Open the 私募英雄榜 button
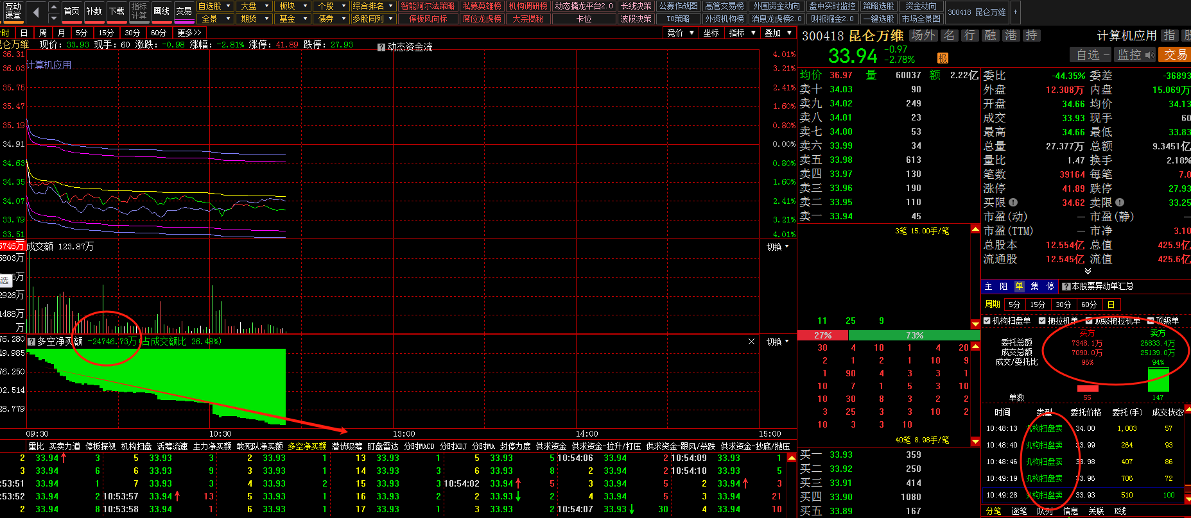Screen dimensions: 1191x518 point(482,6)
